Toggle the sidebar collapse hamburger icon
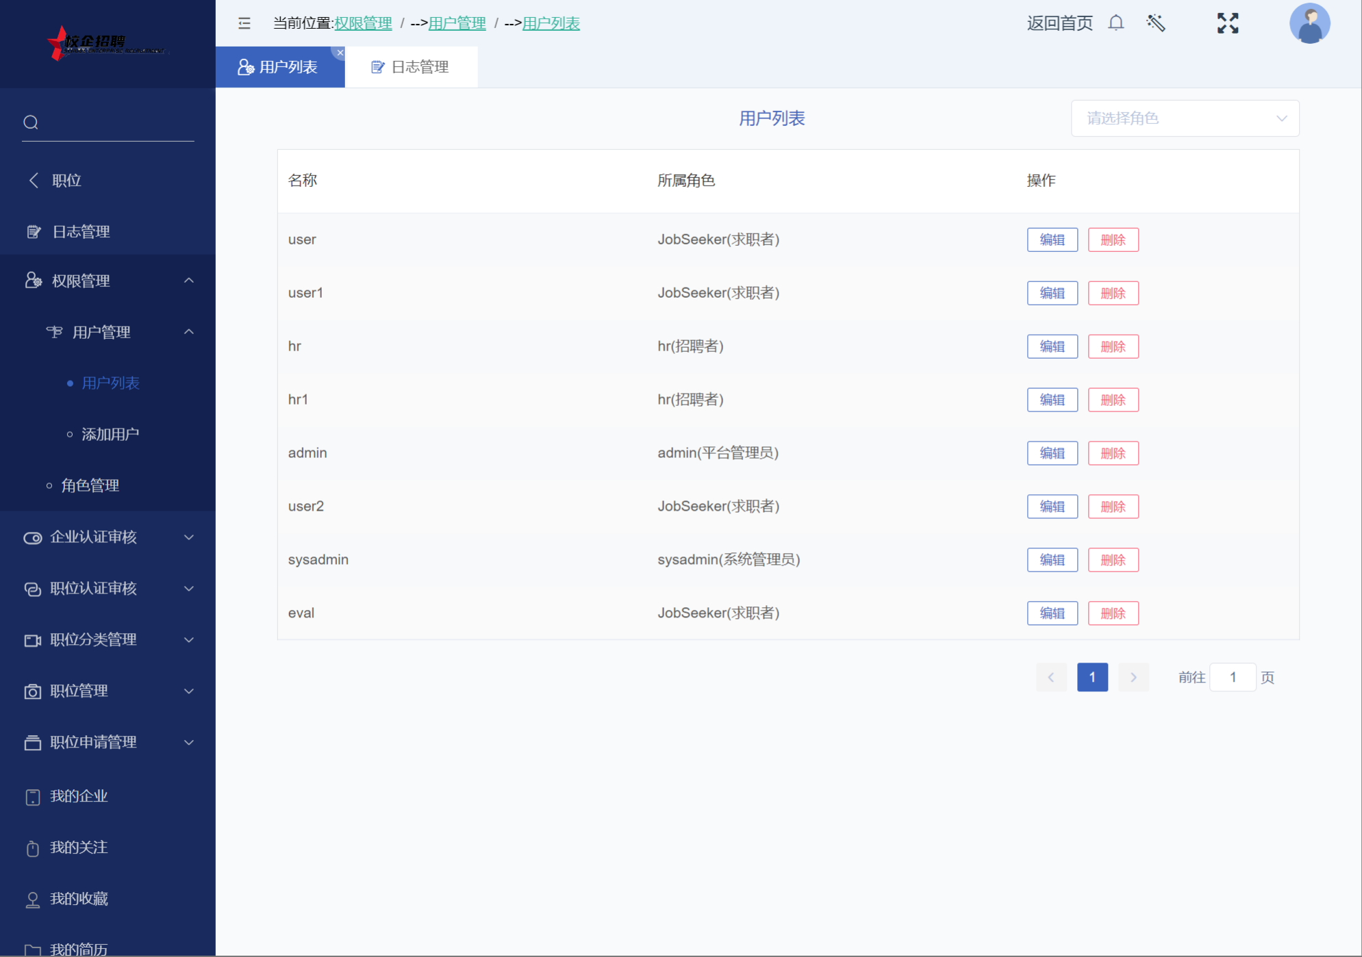Image resolution: width=1362 pixels, height=957 pixels. point(244,23)
